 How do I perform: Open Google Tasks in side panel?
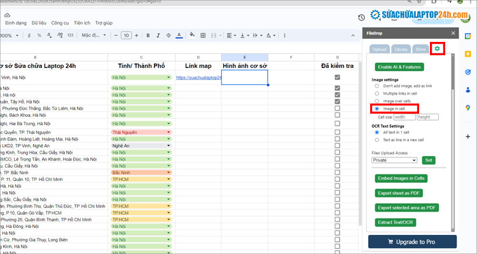467,72
